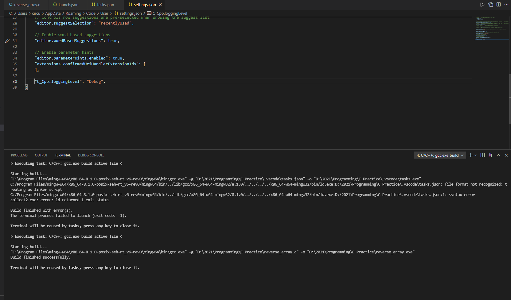Viewport: 511px width, 300px height.
Task: Click circu in the breadcrumb path
Action: pyautogui.click(x=36, y=13)
